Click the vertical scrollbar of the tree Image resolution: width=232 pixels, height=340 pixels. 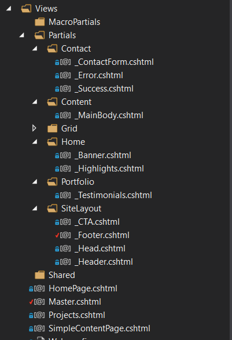pos(231,170)
